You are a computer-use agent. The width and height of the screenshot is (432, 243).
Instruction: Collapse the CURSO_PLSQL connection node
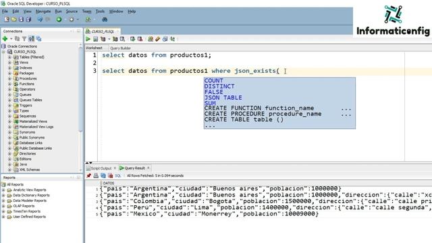click(x=3, y=52)
